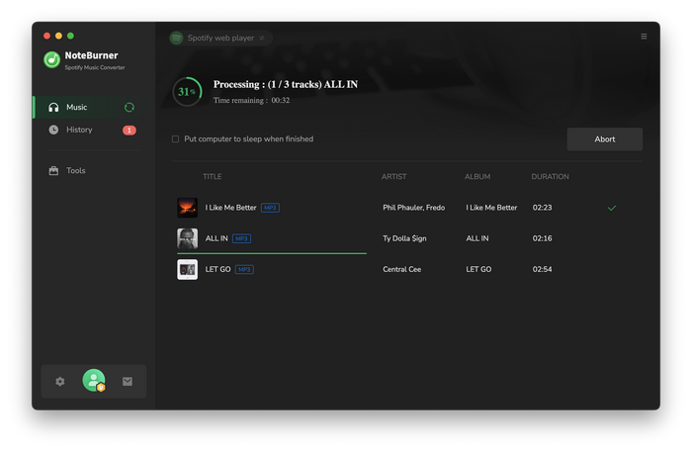Viewport: 692px width, 452px height.
Task: Click the NoteBurner logo icon
Action: tap(52, 59)
